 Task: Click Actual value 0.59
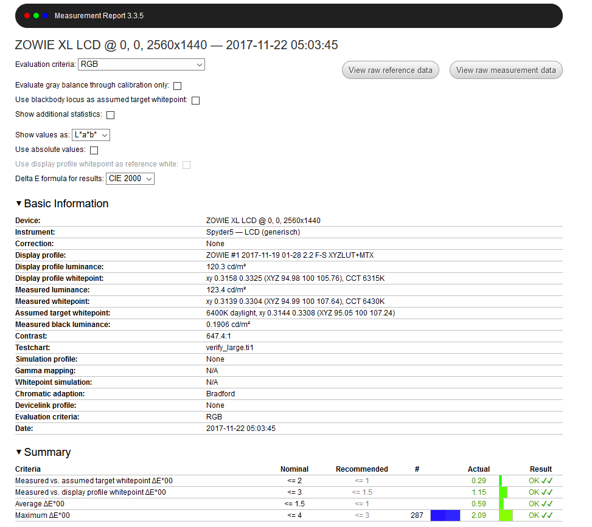(479, 504)
